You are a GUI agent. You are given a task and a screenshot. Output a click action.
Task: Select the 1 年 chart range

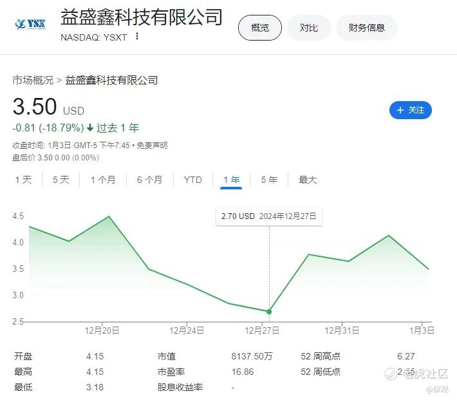[x=232, y=180]
